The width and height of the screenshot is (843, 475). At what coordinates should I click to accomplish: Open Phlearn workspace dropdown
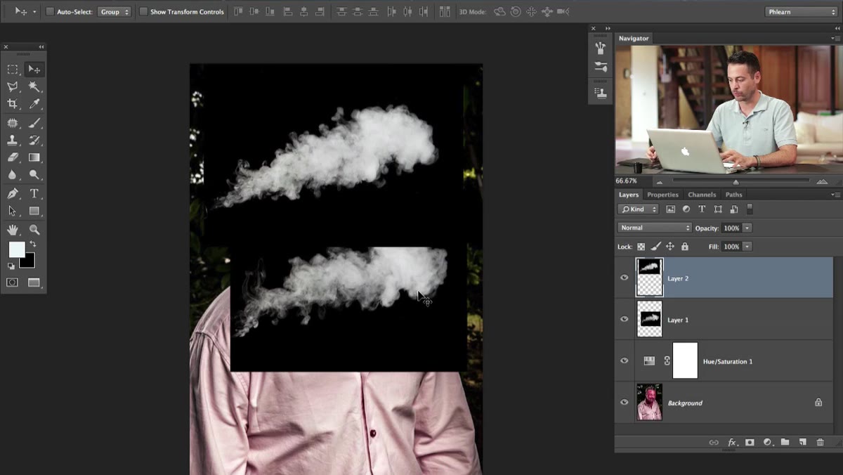pyautogui.click(x=801, y=12)
